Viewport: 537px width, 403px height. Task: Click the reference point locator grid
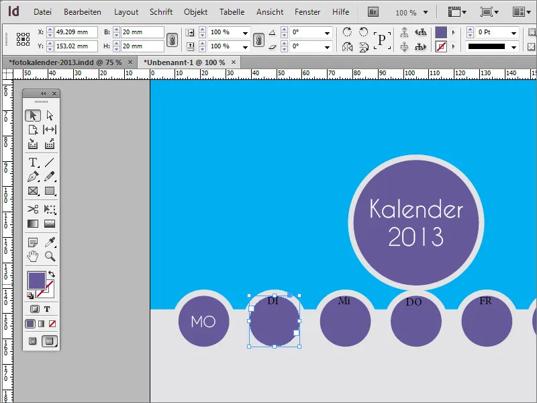(x=23, y=39)
